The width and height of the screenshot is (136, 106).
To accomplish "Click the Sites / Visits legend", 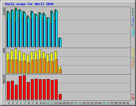I will point(133,58).
